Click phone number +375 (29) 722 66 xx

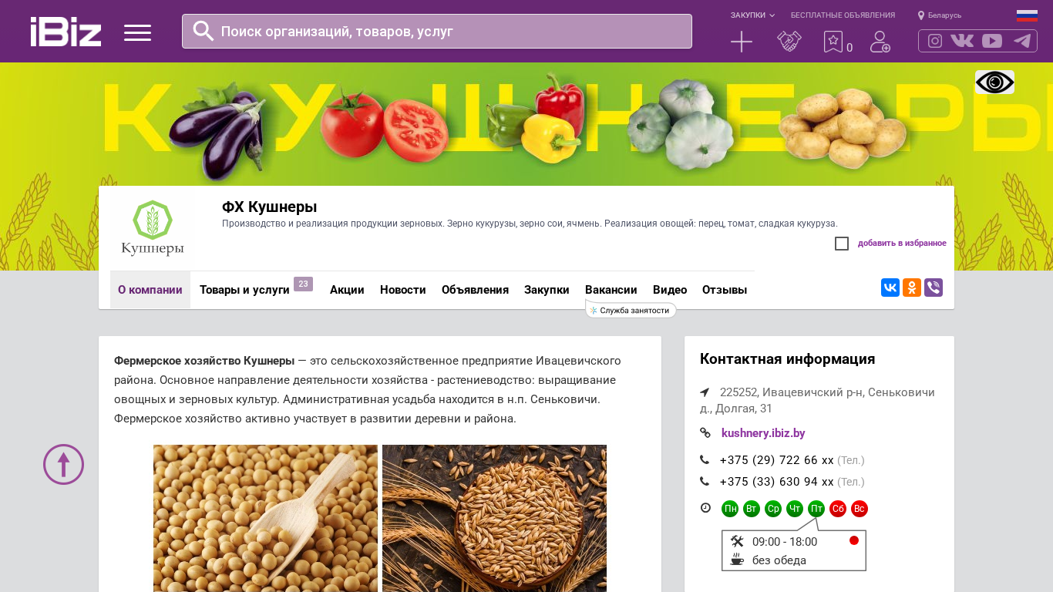[776, 460]
